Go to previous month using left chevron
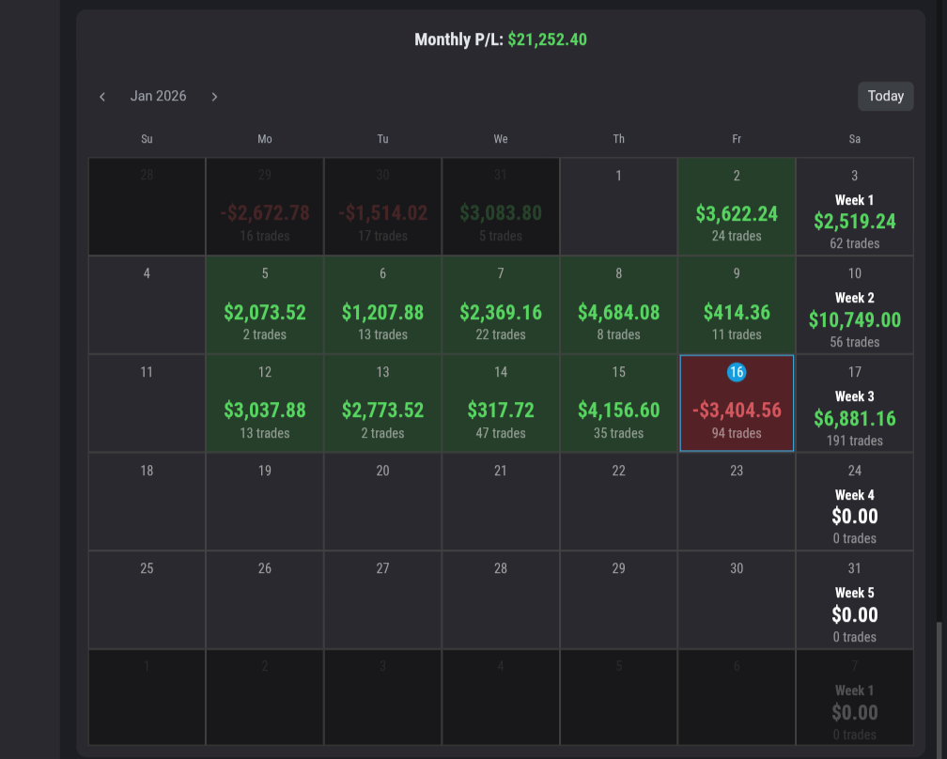Screen dimensions: 947x759 click(102, 97)
